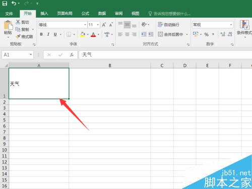Open the 字体 dialog launcher
252x189 pixels.
point(113,44)
